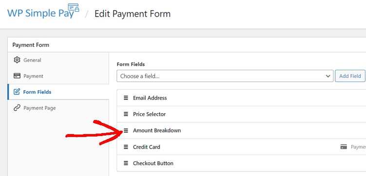Grab the Email Address drag handle
The width and height of the screenshot is (366, 176).
[x=126, y=98]
